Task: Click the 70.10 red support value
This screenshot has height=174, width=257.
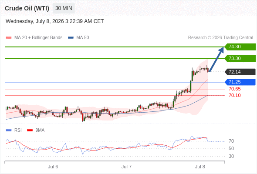Action: tap(235, 95)
